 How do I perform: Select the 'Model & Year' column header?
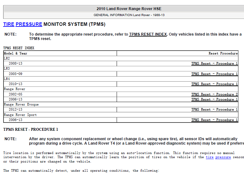pyautogui.click(x=60, y=53)
